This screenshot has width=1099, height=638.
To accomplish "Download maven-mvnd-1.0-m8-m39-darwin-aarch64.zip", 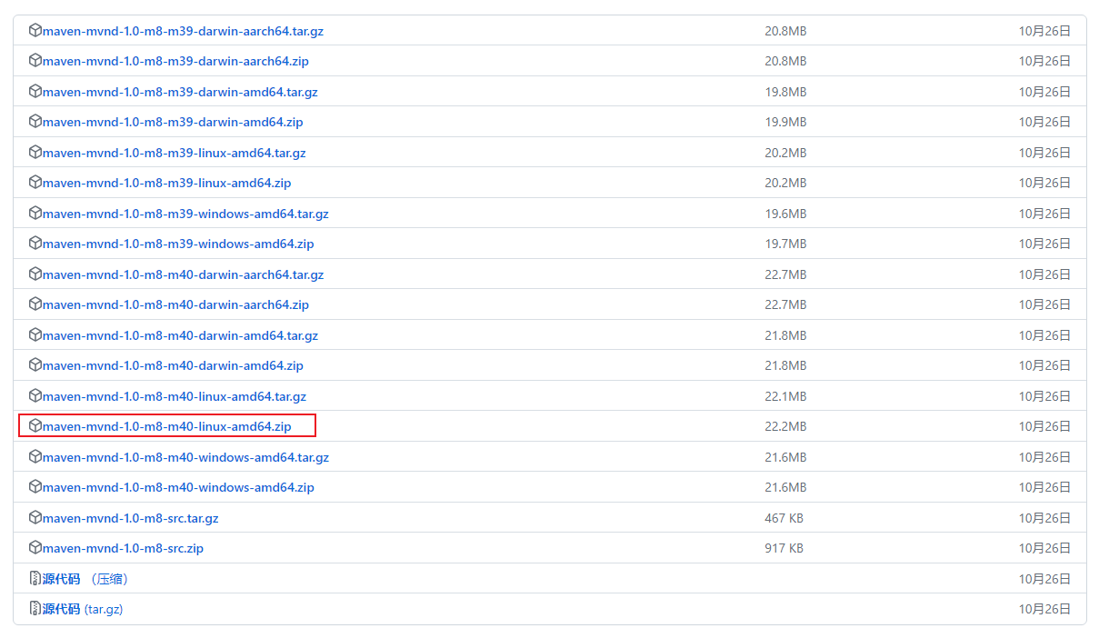I will (x=175, y=61).
